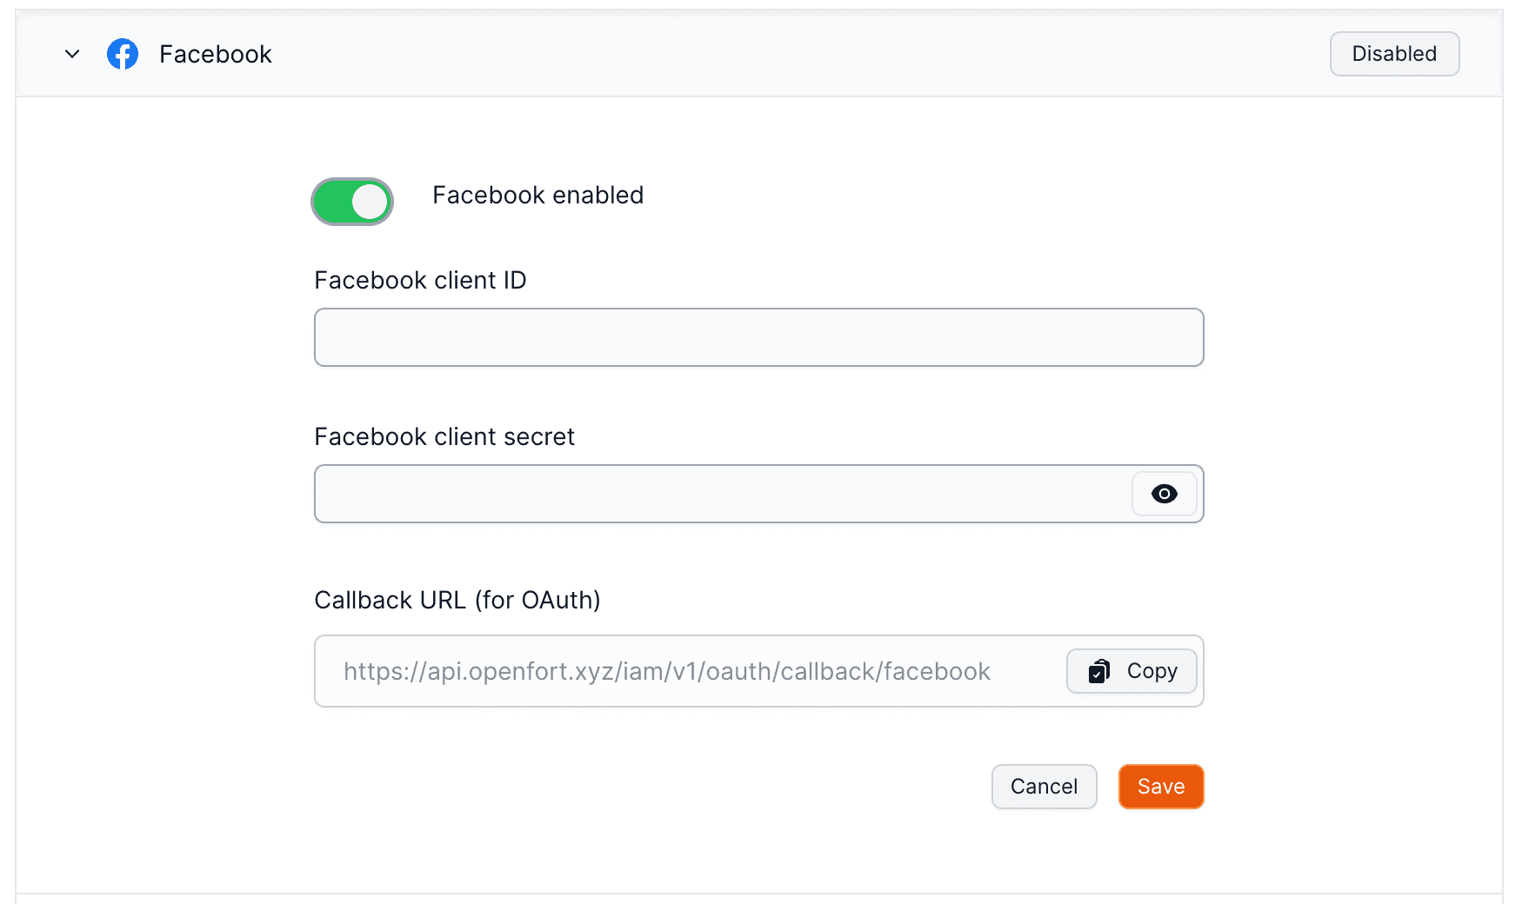
Task: Select the clipboard icon in the Copy button
Action: 1098,671
